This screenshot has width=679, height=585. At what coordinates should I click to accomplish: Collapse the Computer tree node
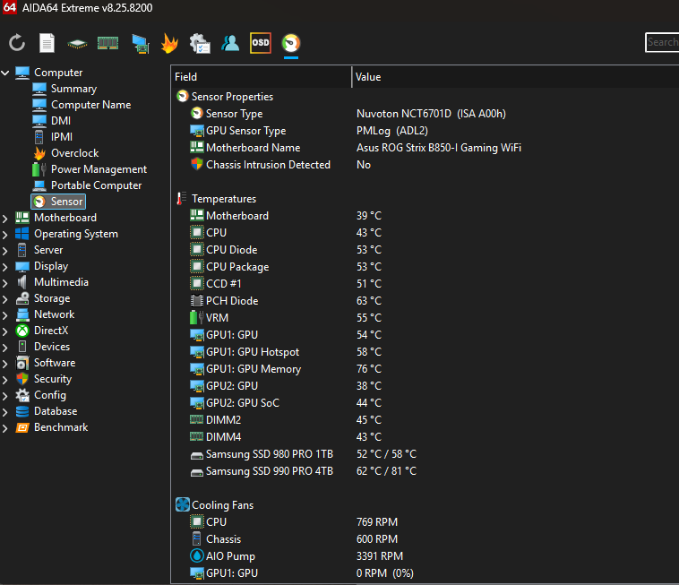click(6, 73)
